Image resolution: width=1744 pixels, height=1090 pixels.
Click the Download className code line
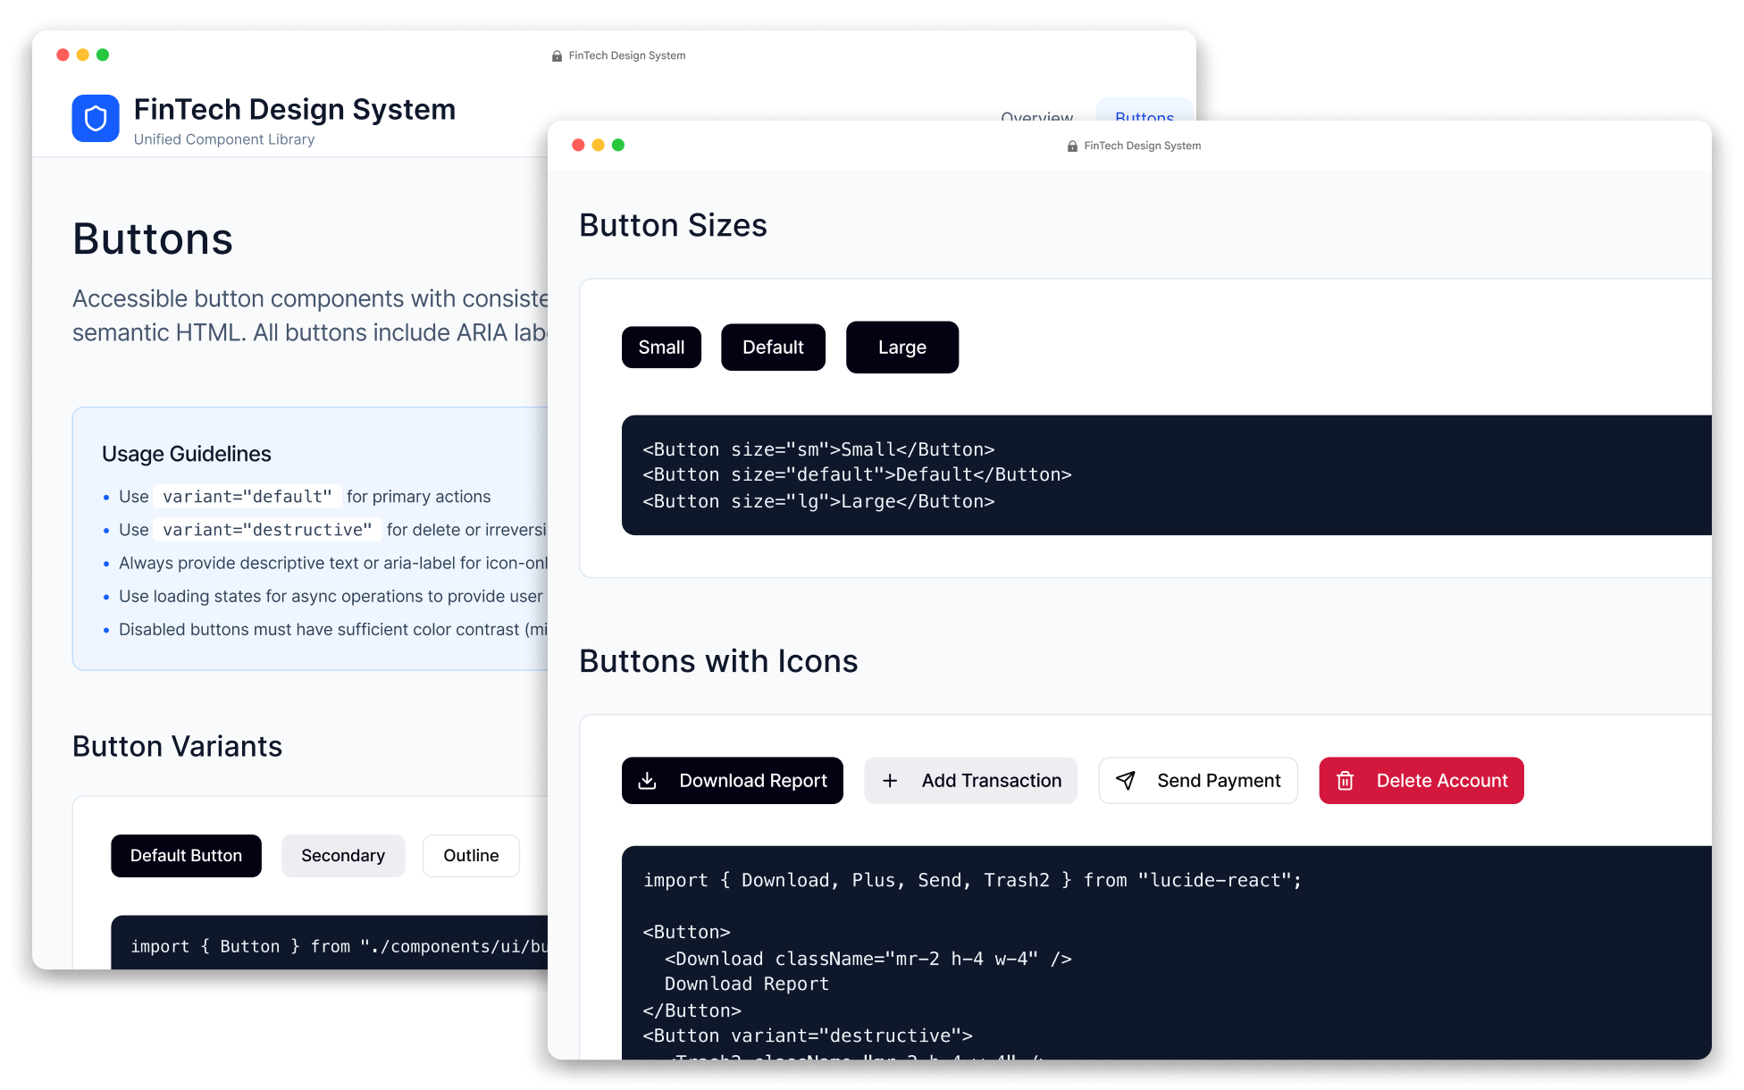point(868,959)
